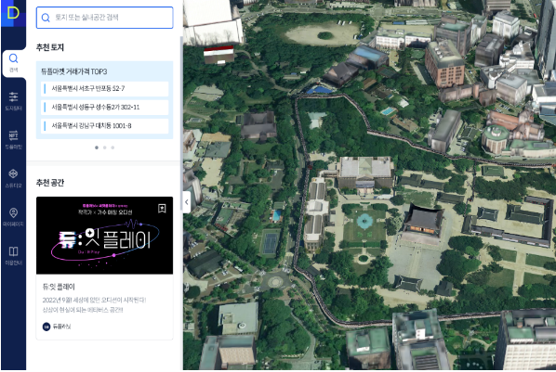
Task: Open the search (검색) sidebar tab
Action: pyautogui.click(x=13, y=63)
